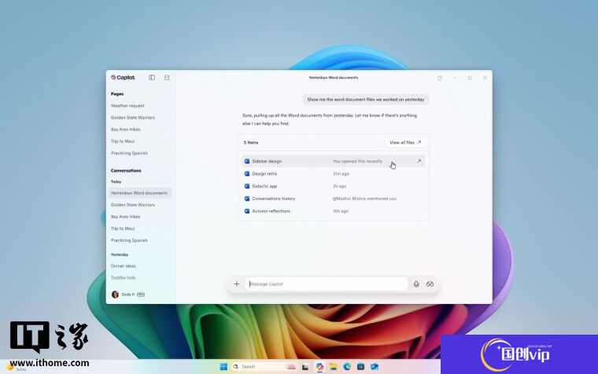Image resolution: width=598 pixels, height=374 pixels.
Task: Click the title bar icon left of minimize
Action: point(440,77)
